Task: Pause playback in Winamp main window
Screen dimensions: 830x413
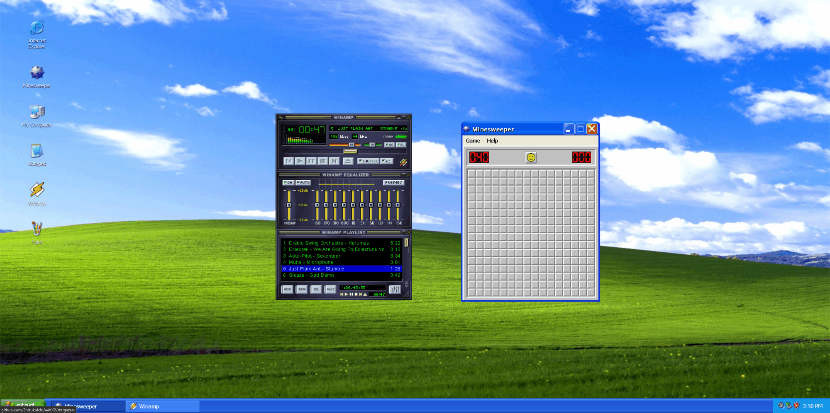Action: [311, 161]
